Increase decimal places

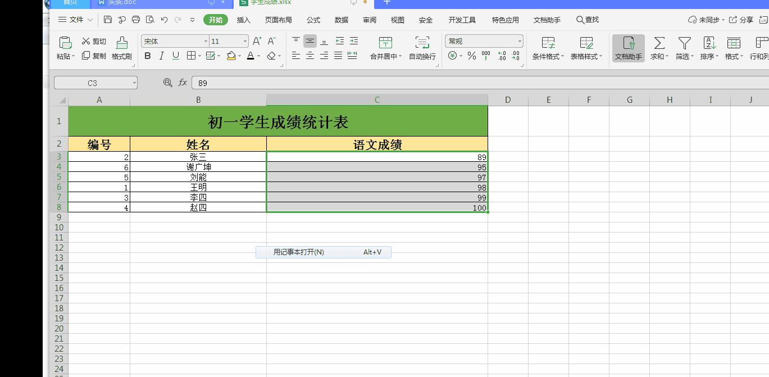(x=502, y=56)
